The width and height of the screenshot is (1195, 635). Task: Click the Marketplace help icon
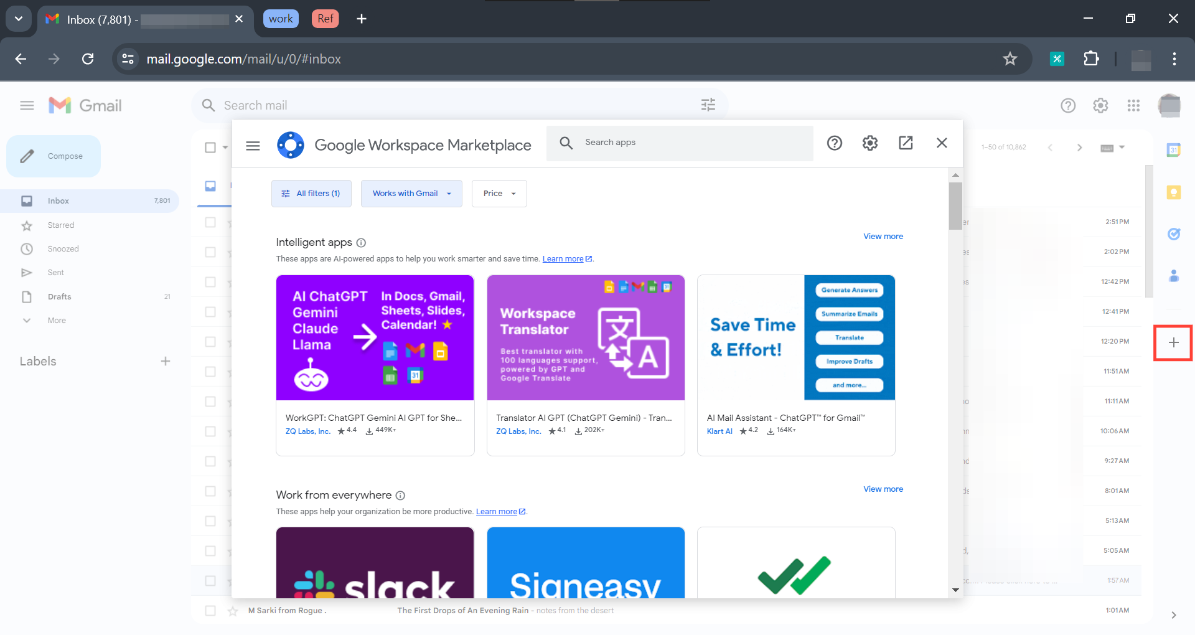click(835, 143)
